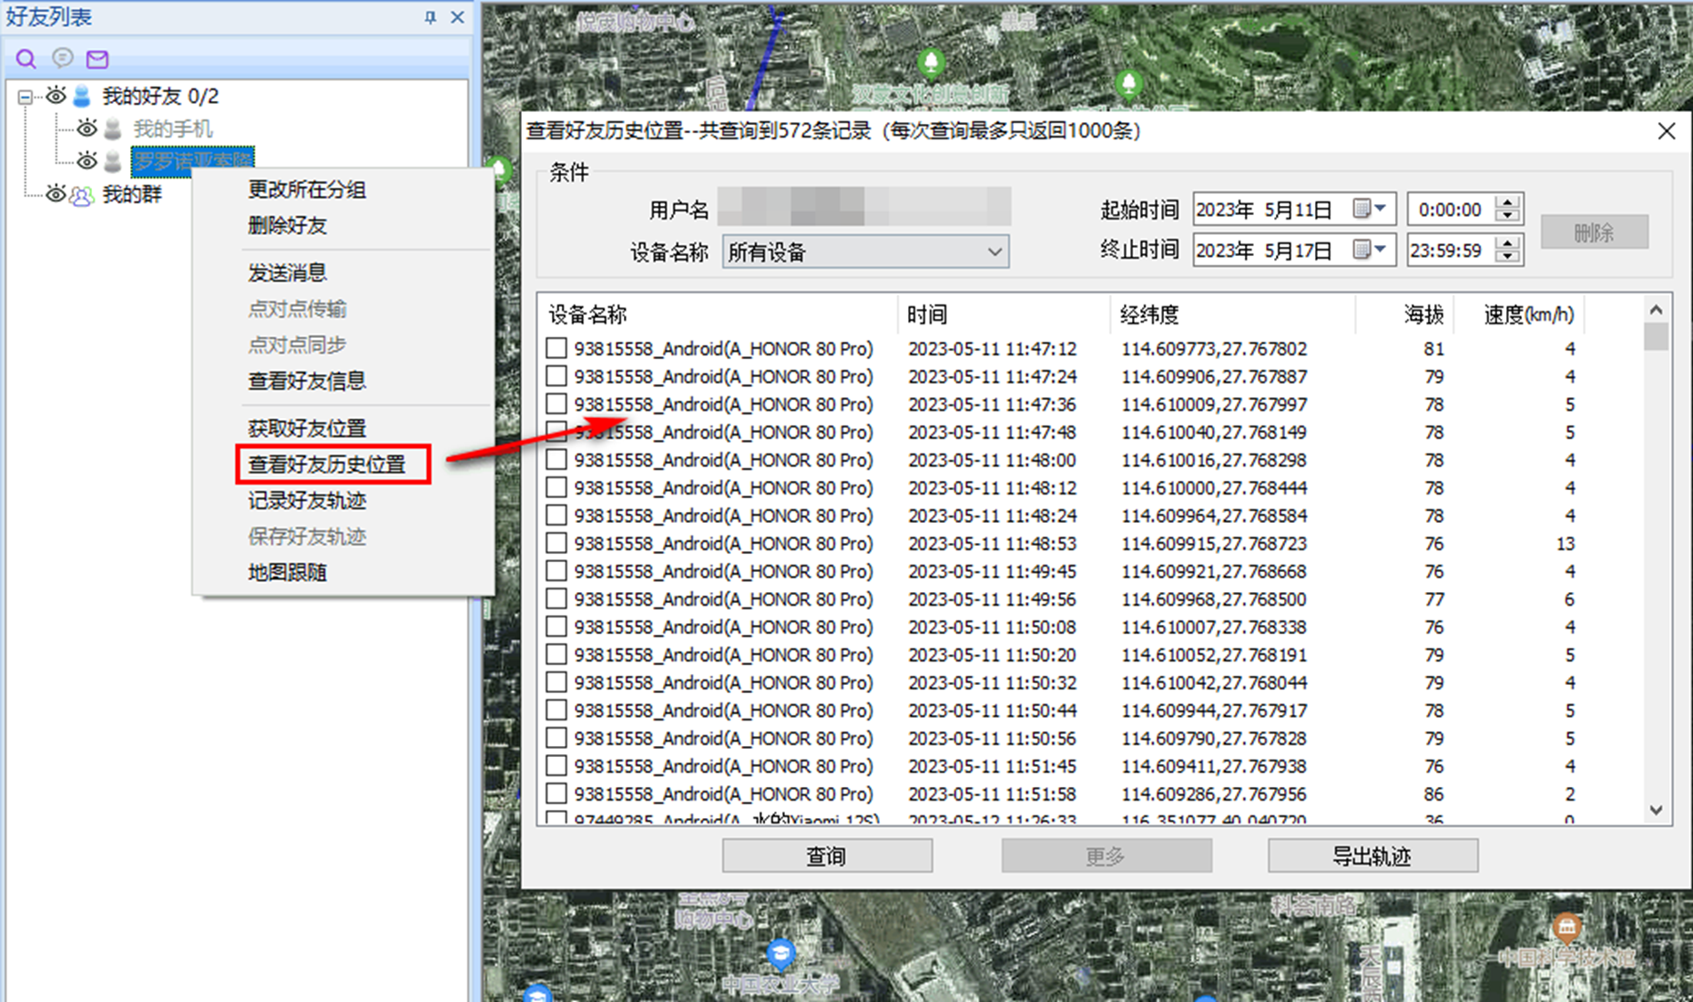Click the 我的好友 blue user icon
Viewport: 1693px width, 1002px height.
coord(82,97)
